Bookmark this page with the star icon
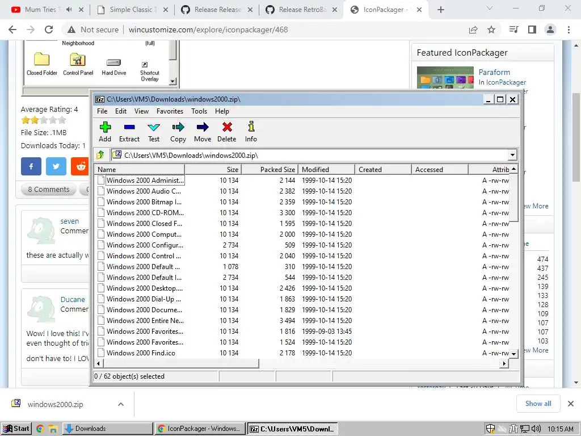581x436 pixels. pos(491,30)
